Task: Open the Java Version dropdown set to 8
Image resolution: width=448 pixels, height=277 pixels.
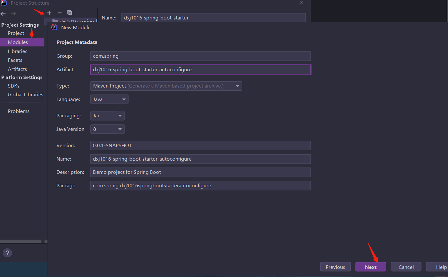Action: 107,129
